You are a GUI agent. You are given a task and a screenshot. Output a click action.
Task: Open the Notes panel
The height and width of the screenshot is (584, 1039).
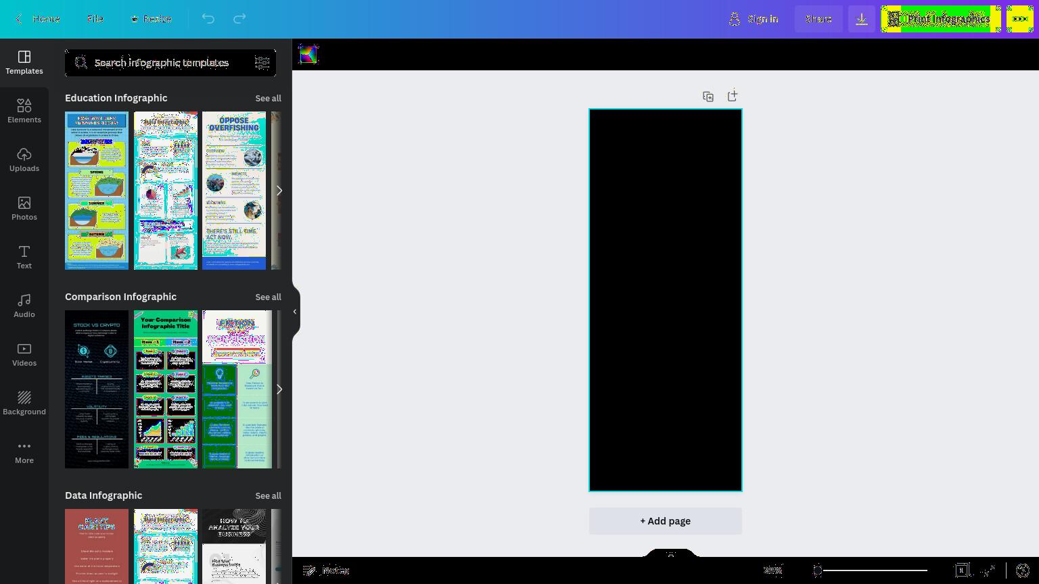[x=326, y=570]
